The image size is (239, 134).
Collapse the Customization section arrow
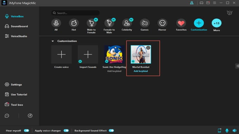(x=53, y=41)
